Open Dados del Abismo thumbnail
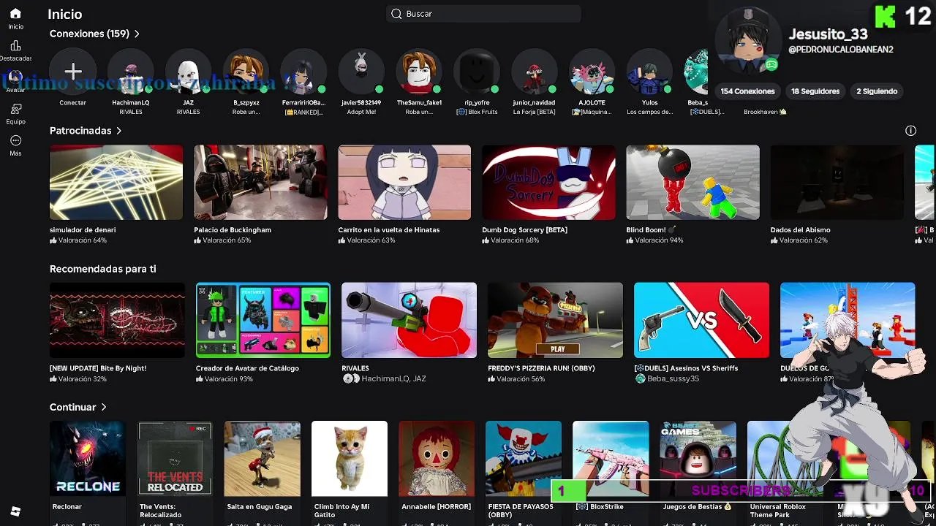 click(x=837, y=183)
